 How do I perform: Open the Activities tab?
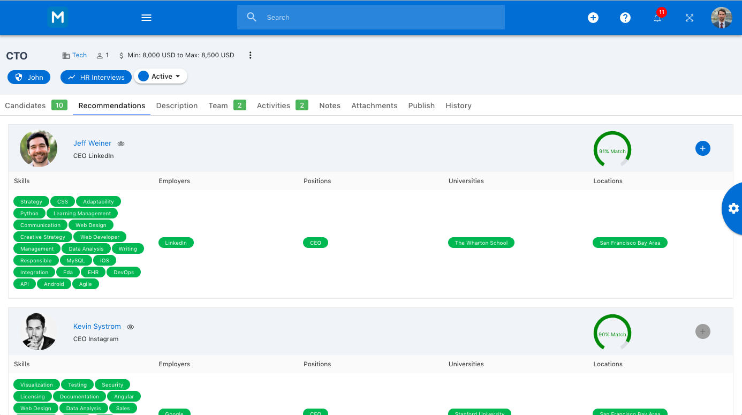point(273,105)
